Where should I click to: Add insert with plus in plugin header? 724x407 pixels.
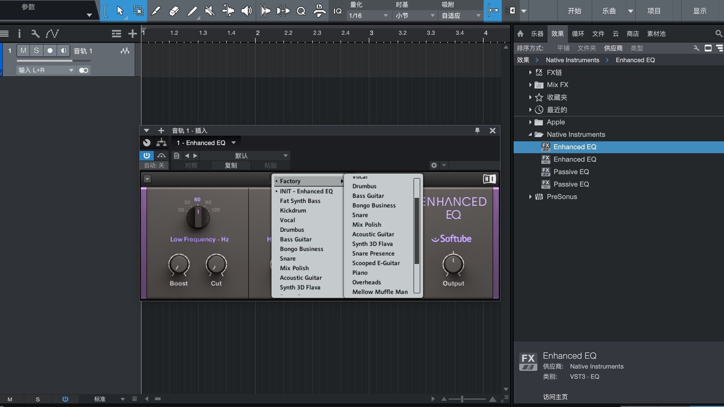161,130
